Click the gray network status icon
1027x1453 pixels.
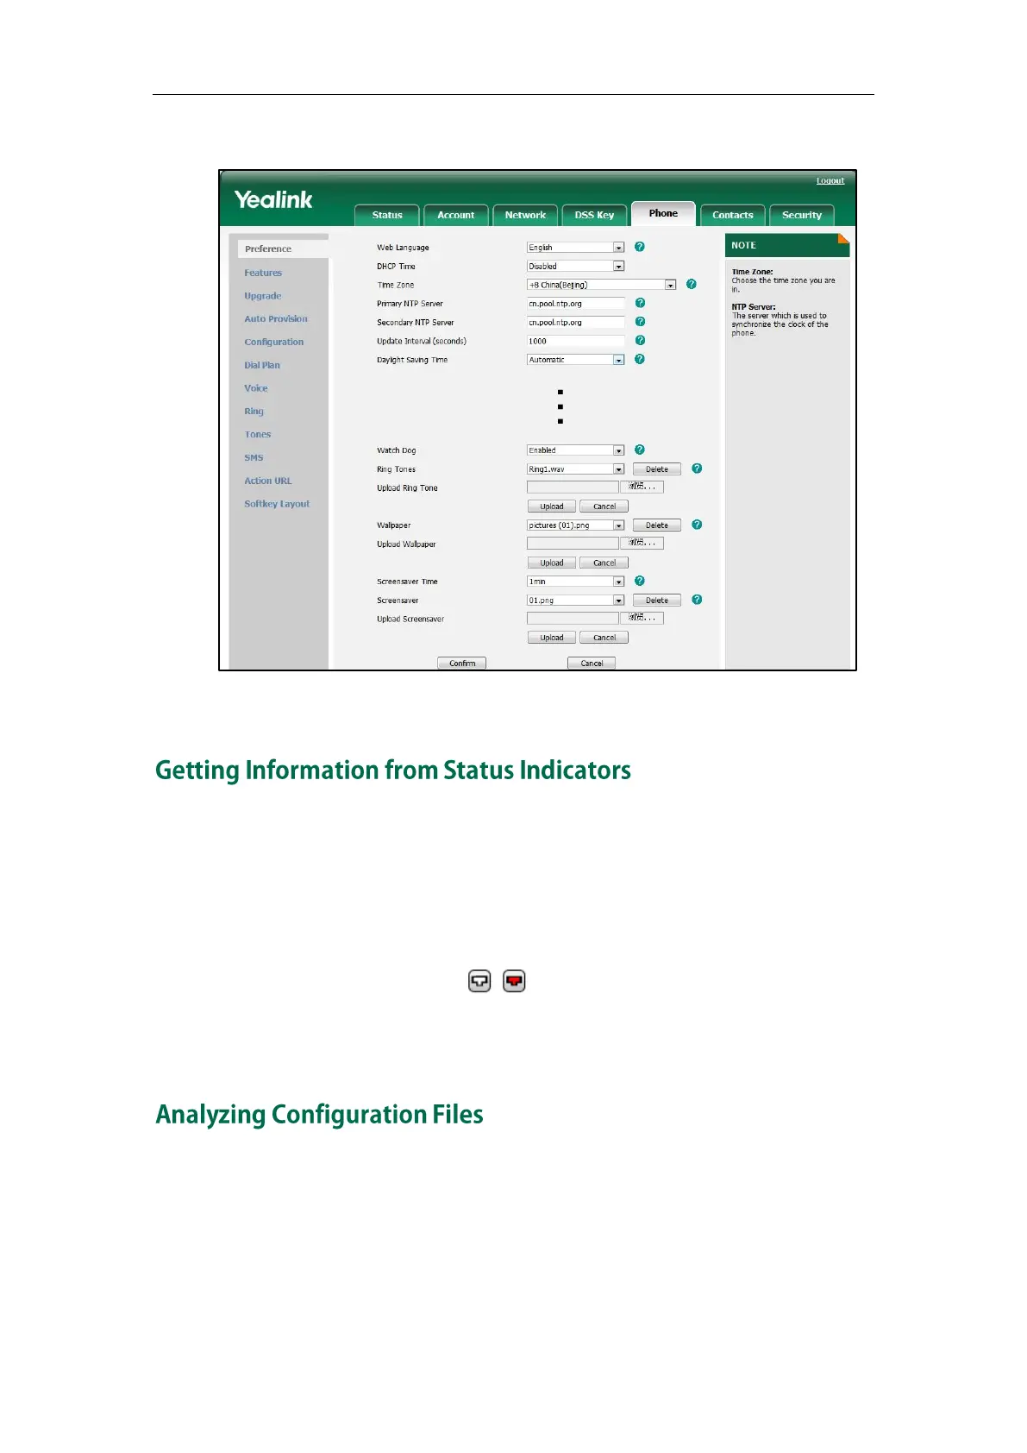479,981
